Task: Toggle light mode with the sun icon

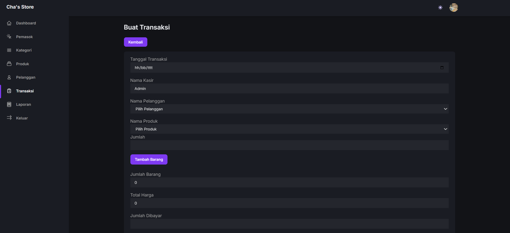Action: [x=440, y=8]
